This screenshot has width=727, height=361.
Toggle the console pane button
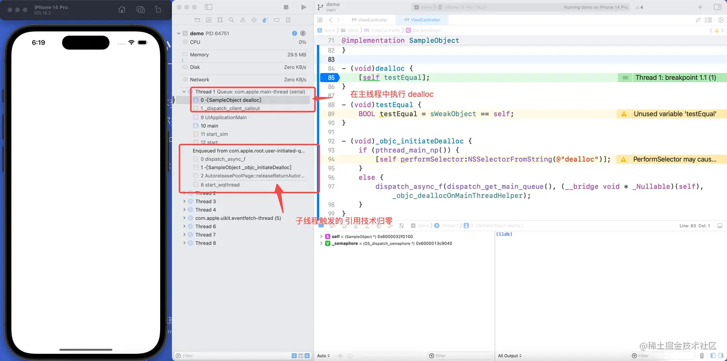[x=720, y=356]
